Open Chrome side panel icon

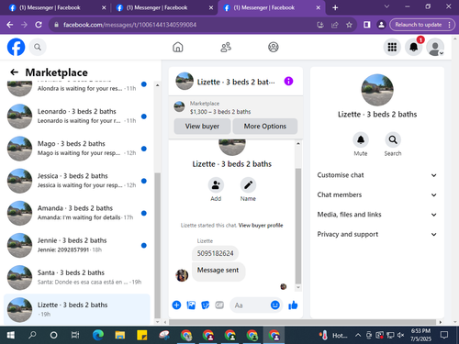tap(366, 25)
